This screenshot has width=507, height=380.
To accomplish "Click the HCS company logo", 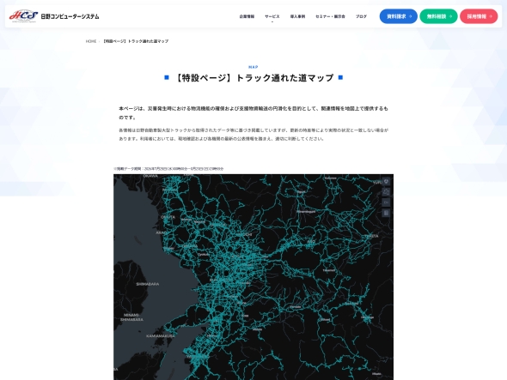I will click(23, 16).
